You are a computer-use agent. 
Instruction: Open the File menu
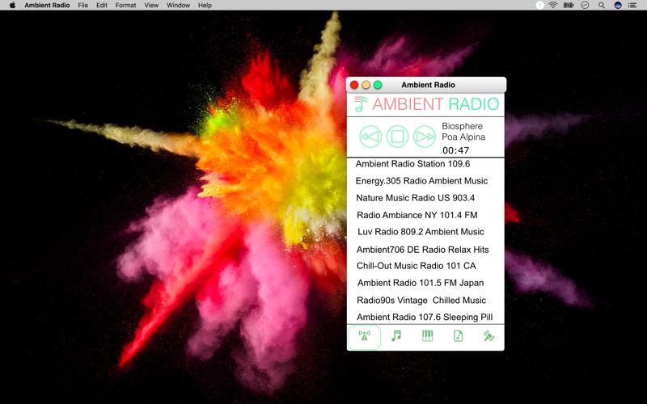tap(83, 5)
